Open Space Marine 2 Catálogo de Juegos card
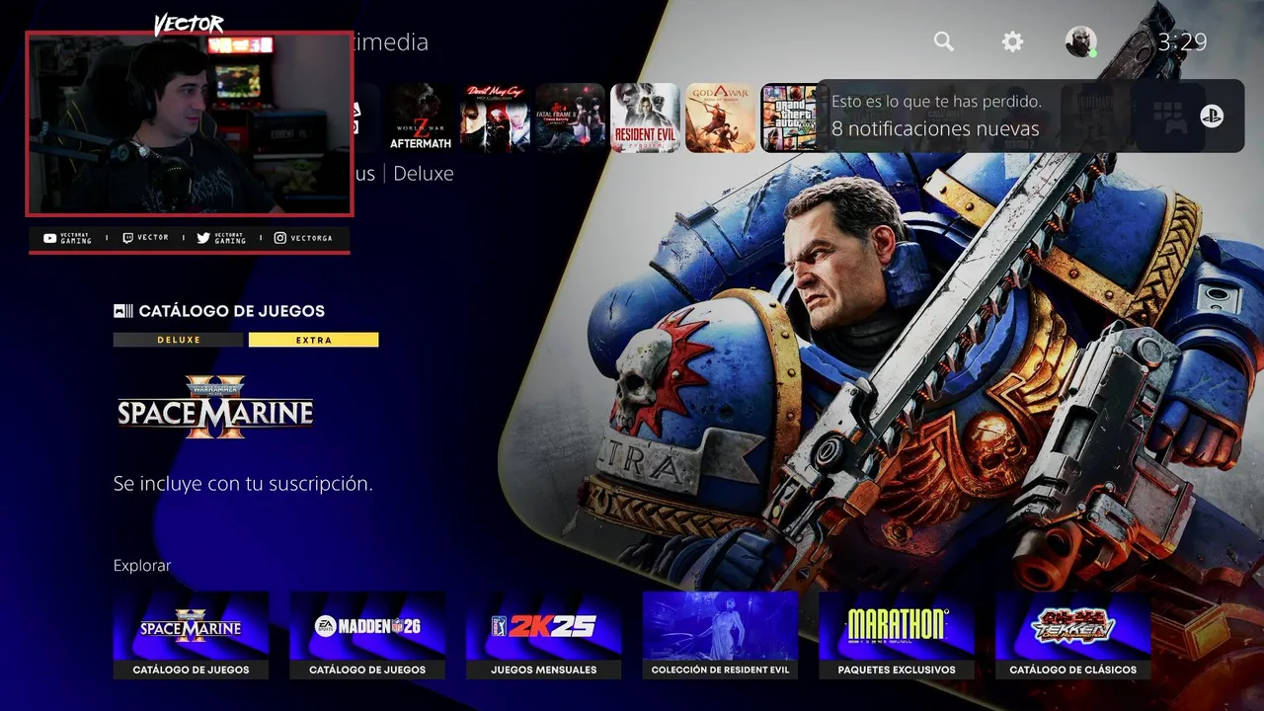1264x711 pixels. pyautogui.click(x=191, y=635)
